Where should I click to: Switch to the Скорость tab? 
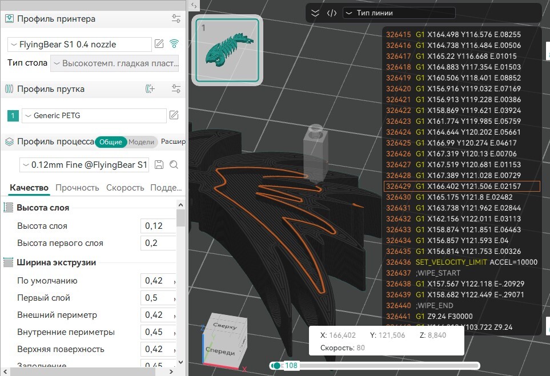click(125, 188)
